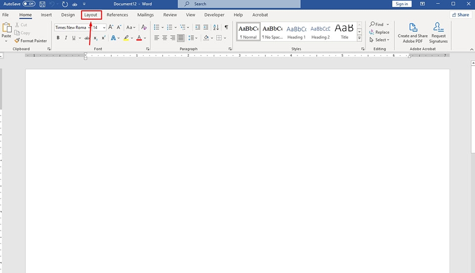Image resolution: width=475 pixels, height=273 pixels.
Task: Click the Replace button
Action: point(380,32)
